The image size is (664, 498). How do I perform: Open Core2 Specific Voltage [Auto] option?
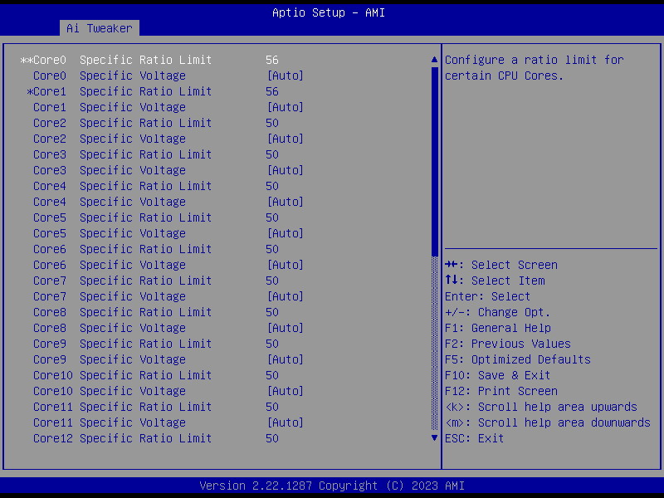pos(285,139)
